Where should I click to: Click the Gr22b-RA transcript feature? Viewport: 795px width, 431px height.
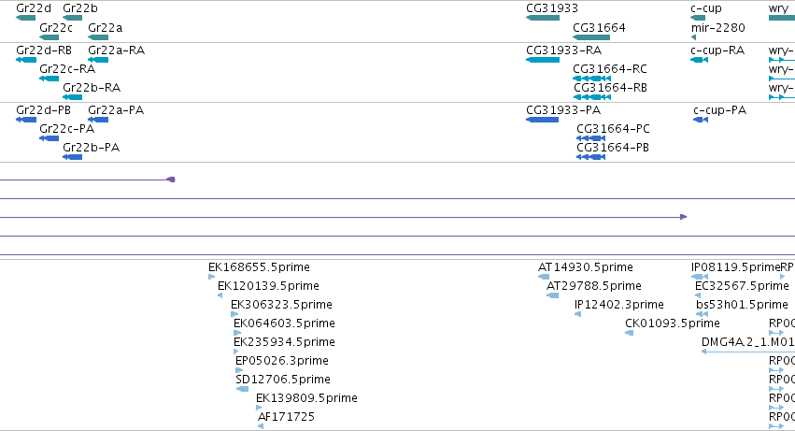73,97
